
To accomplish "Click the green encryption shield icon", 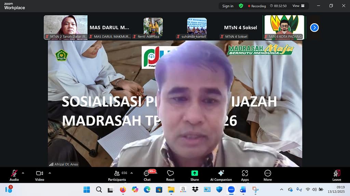I will [x=241, y=6].
